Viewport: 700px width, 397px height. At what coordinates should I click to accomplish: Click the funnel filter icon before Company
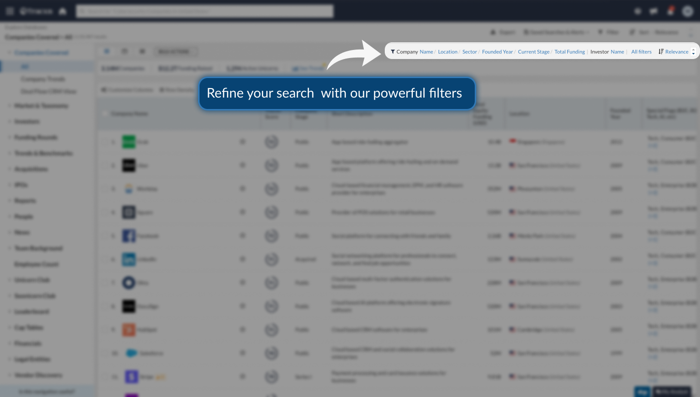[x=392, y=52]
